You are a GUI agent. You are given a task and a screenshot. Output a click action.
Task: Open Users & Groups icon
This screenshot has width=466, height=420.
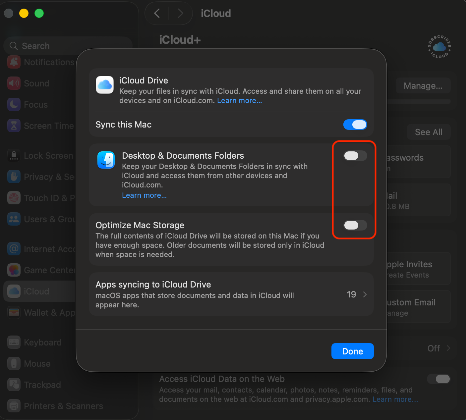pos(14,219)
